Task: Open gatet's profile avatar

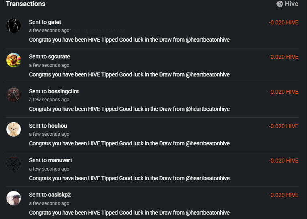Action: click(14, 26)
